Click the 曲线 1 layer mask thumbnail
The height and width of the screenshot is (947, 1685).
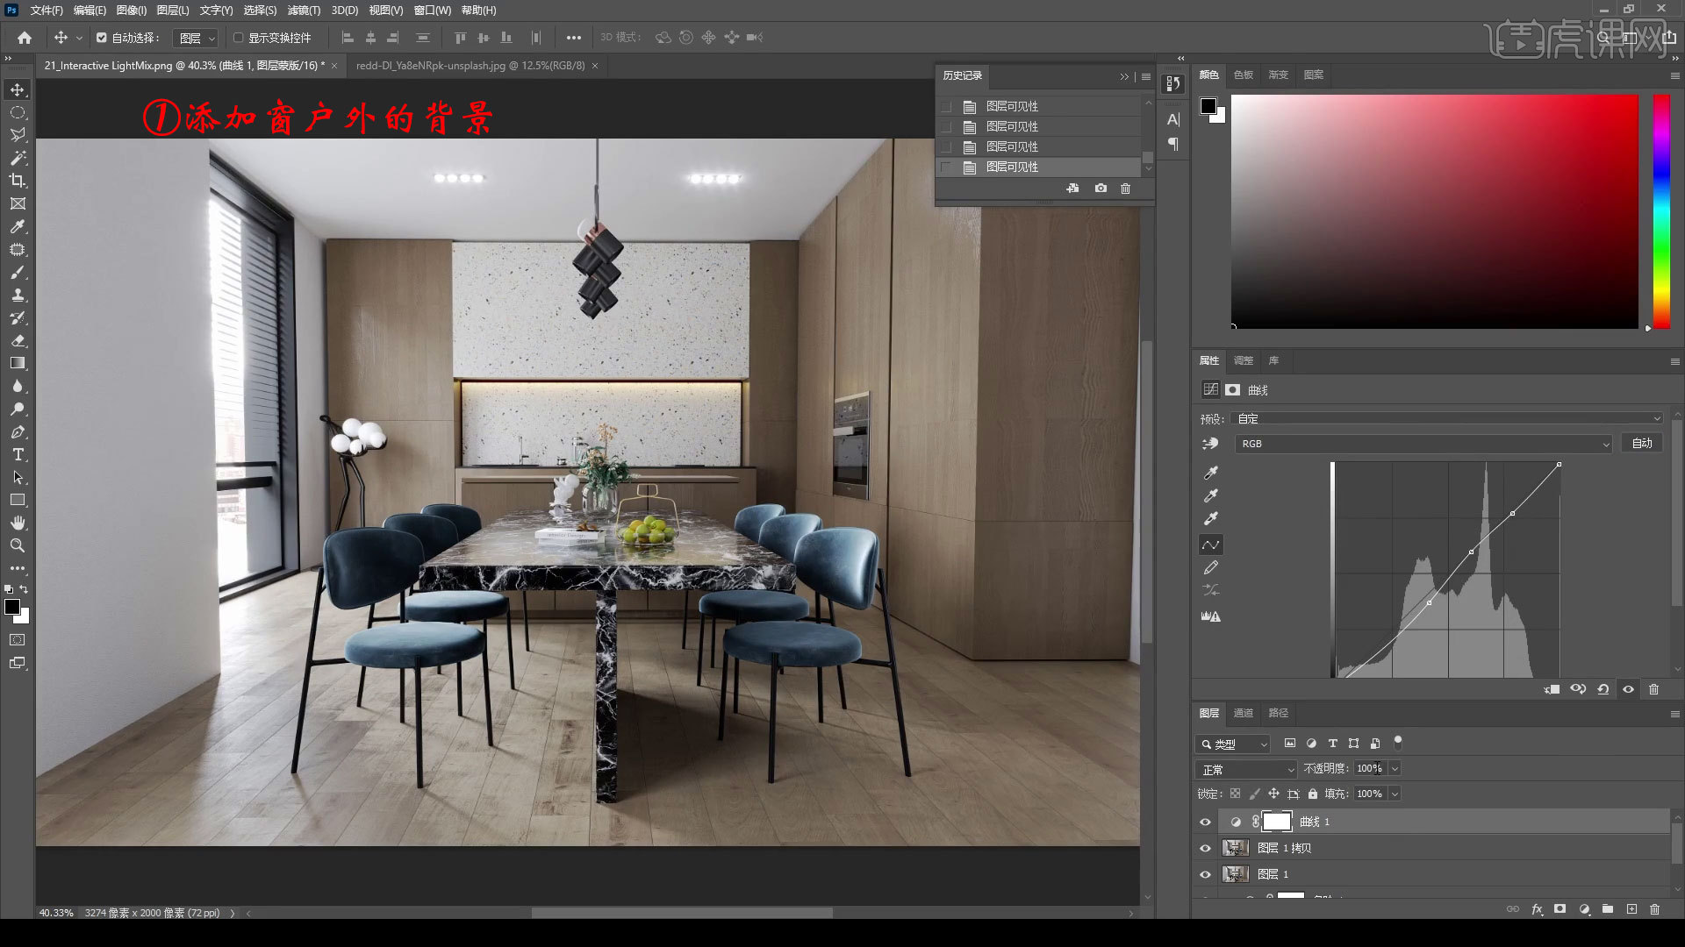pyautogui.click(x=1277, y=822)
